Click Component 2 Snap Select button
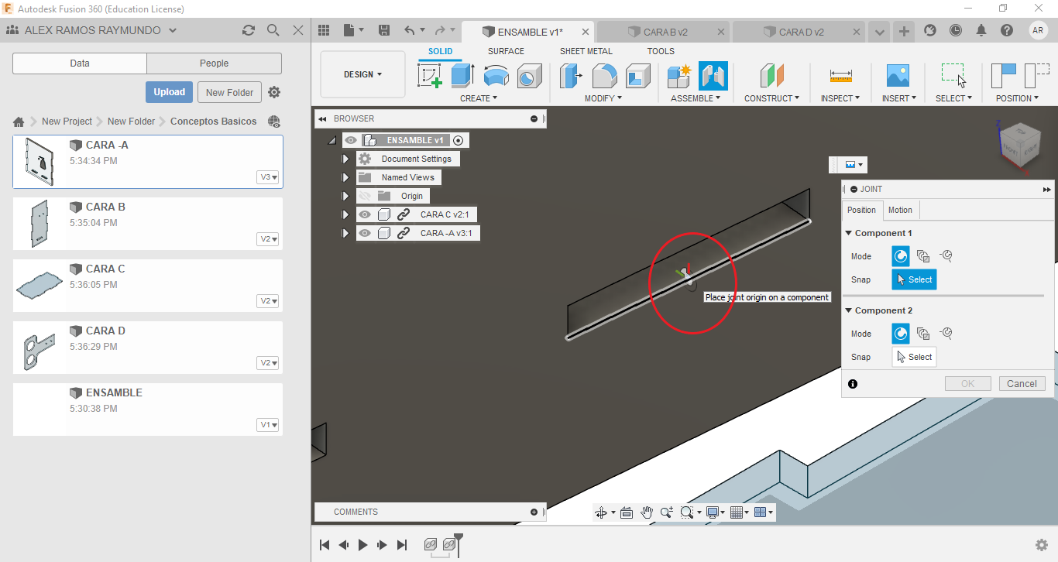The width and height of the screenshot is (1058, 562). [914, 357]
